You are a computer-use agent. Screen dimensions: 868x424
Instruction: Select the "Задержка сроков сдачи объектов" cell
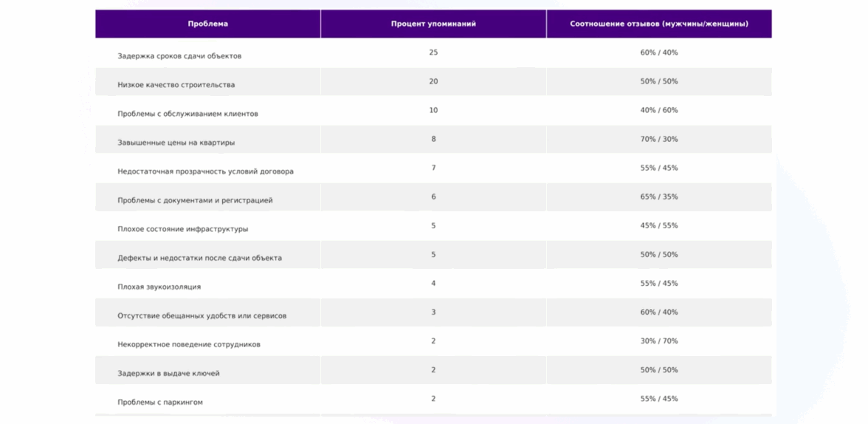click(179, 56)
